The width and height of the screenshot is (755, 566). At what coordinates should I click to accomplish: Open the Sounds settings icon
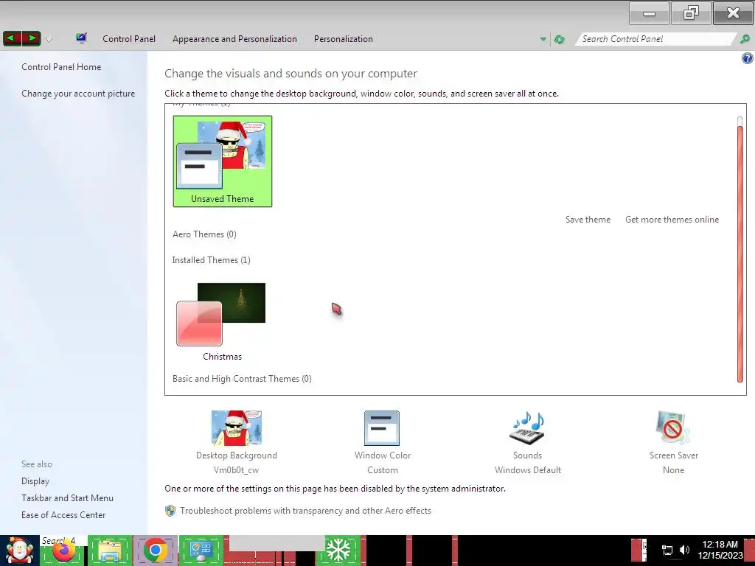[x=527, y=428]
